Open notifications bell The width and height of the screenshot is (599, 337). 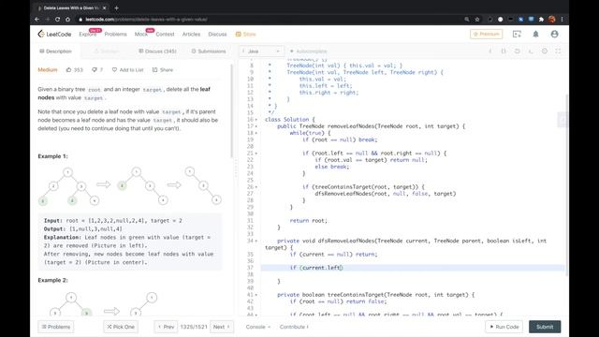(x=535, y=34)
